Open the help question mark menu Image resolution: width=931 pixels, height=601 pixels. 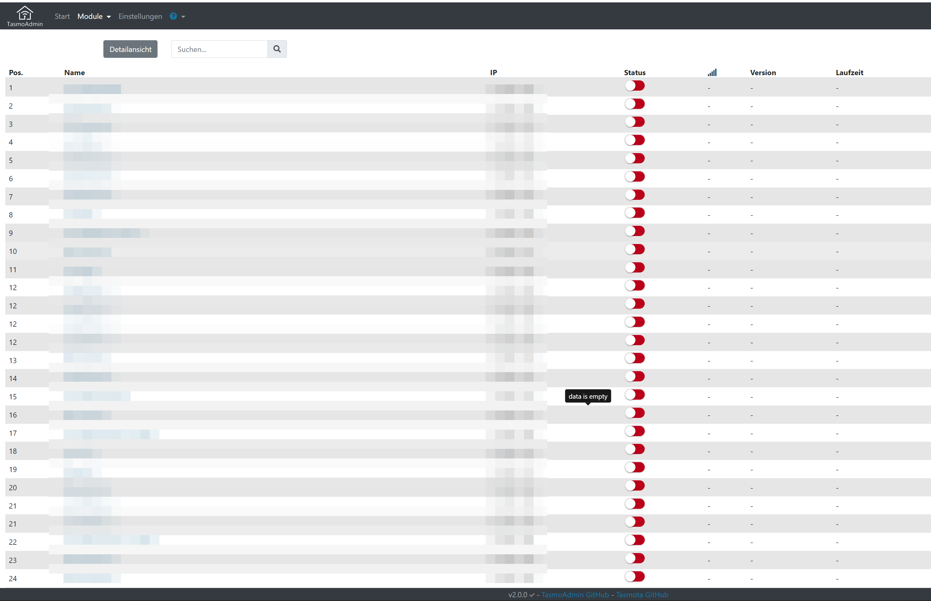177,16
